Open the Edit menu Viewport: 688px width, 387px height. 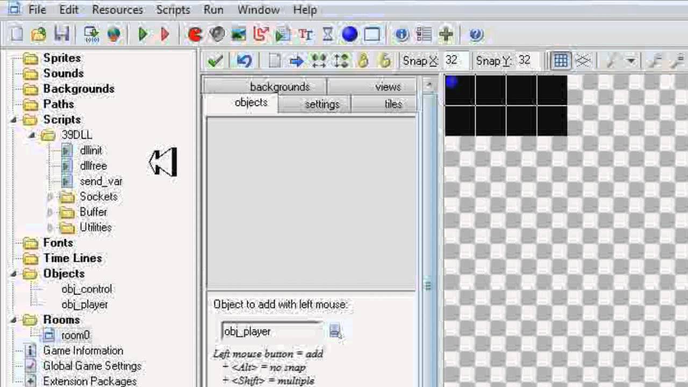pyautogui.click(x=69, y=10)
